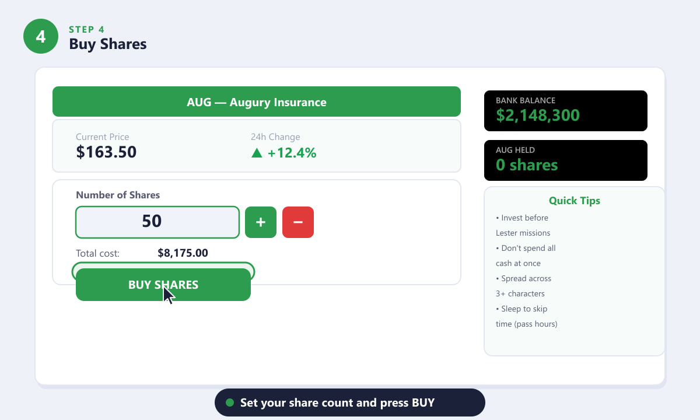Open the Bank Balance panel
Viewport: 700px width, 420px height.
point(566,111)
